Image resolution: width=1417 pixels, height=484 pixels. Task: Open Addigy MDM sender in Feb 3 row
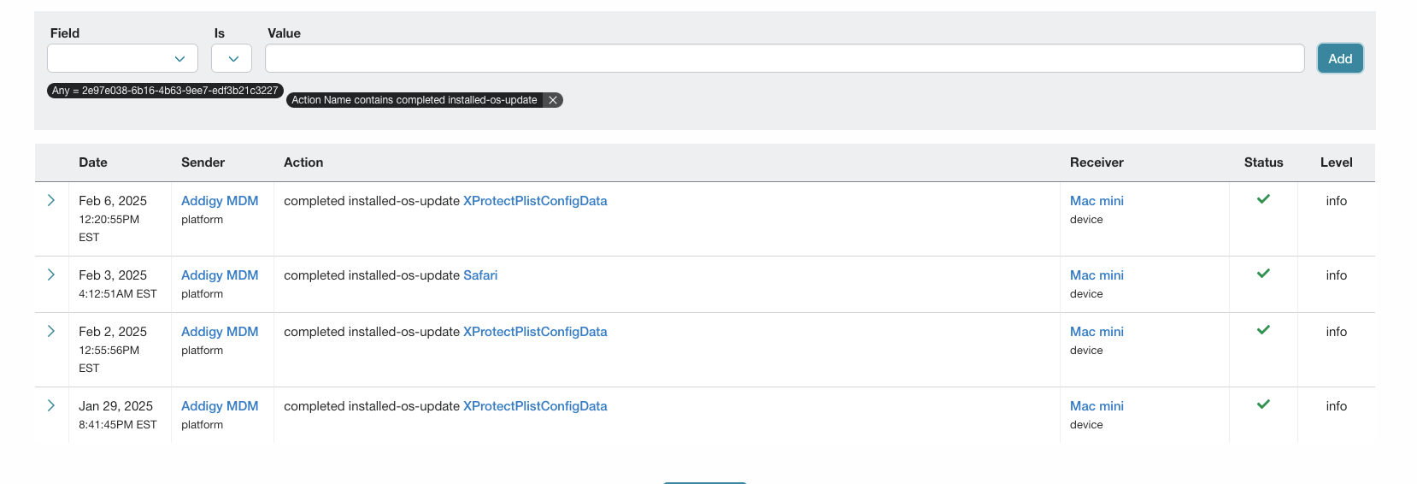tap(220, 275)
